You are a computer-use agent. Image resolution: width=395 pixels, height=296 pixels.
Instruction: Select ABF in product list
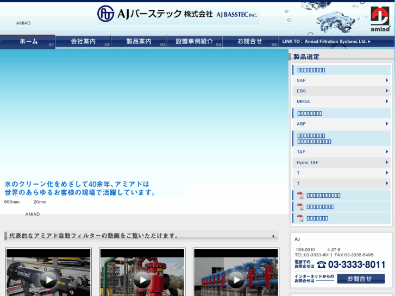click(341, 124)
